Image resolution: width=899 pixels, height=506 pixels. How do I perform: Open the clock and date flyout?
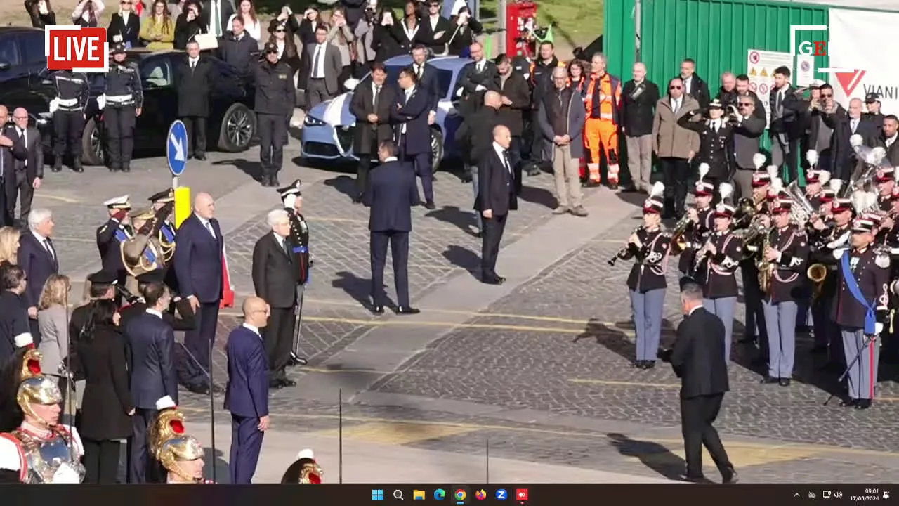tap(864, 495)
